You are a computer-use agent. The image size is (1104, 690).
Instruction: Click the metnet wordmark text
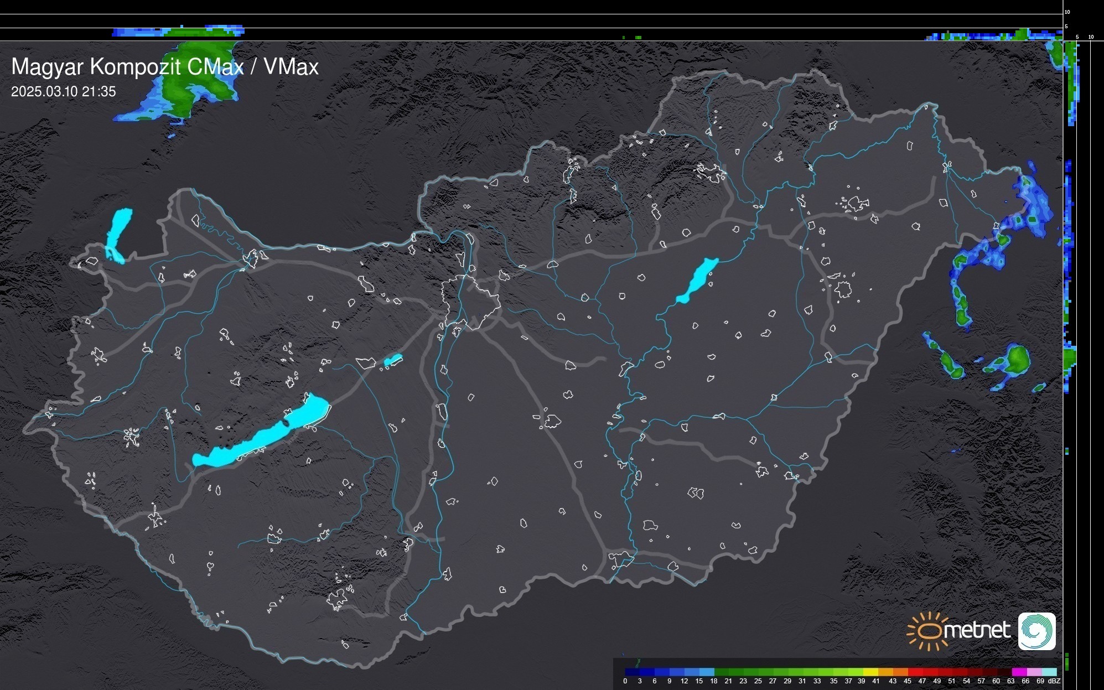click(x=977, y=631)
